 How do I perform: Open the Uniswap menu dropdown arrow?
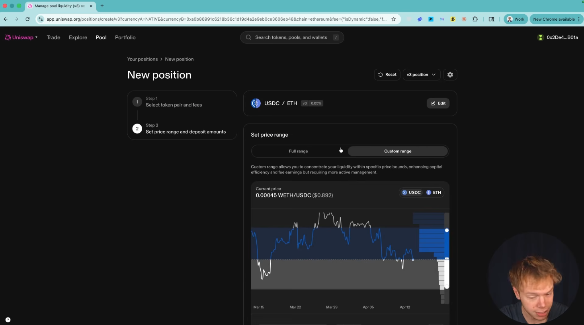pos(36,37)
